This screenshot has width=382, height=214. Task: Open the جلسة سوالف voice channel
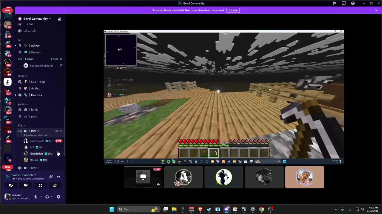[x=40, y=31]
